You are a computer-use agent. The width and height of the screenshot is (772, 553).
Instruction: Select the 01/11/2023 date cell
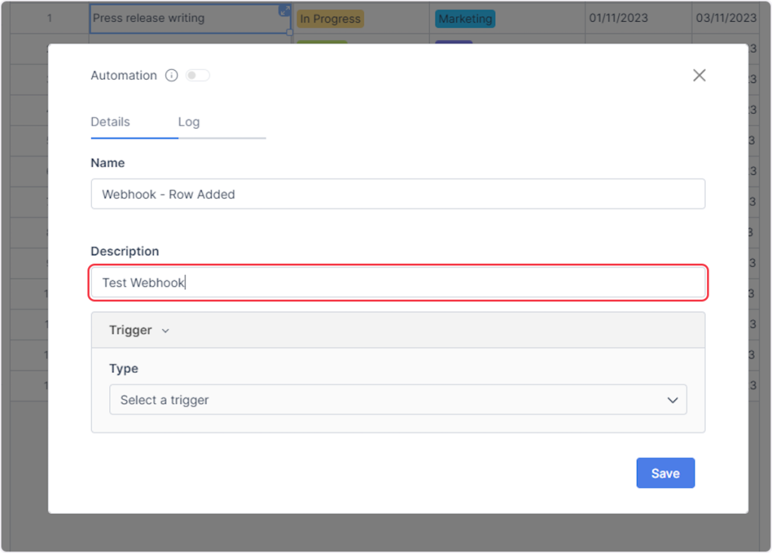(x=618, y=18)
